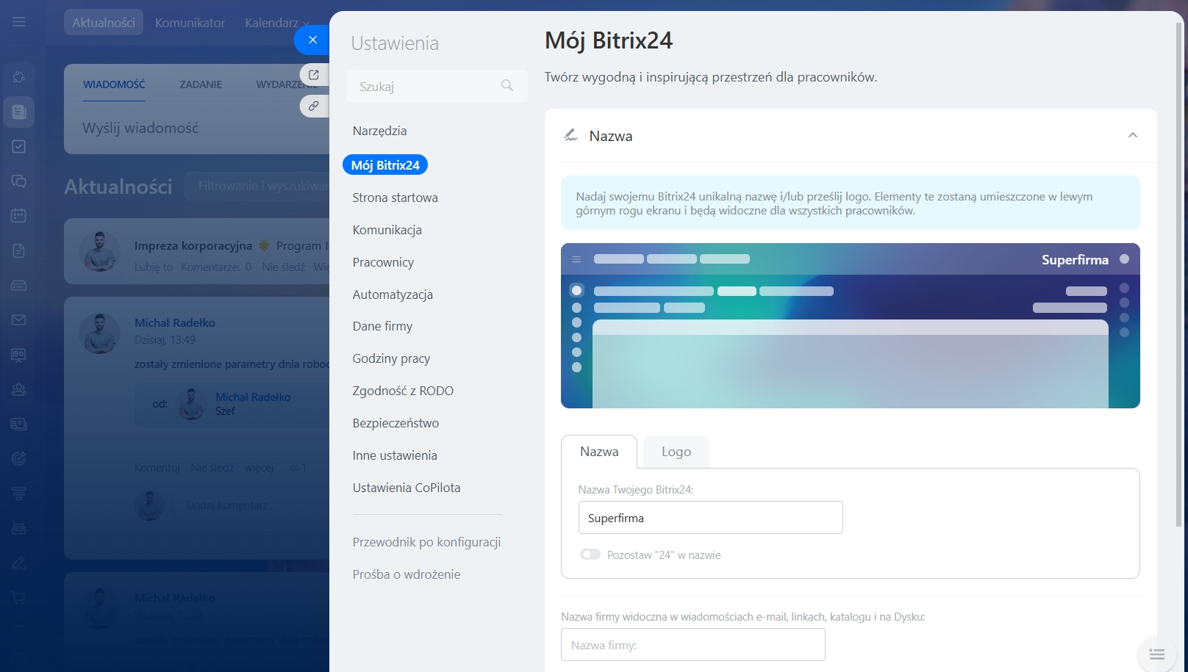The image size is (1188, 672).
Task: Click the Nazwa Twojego Bitrix24 text field
Action: tap(710, 518)
